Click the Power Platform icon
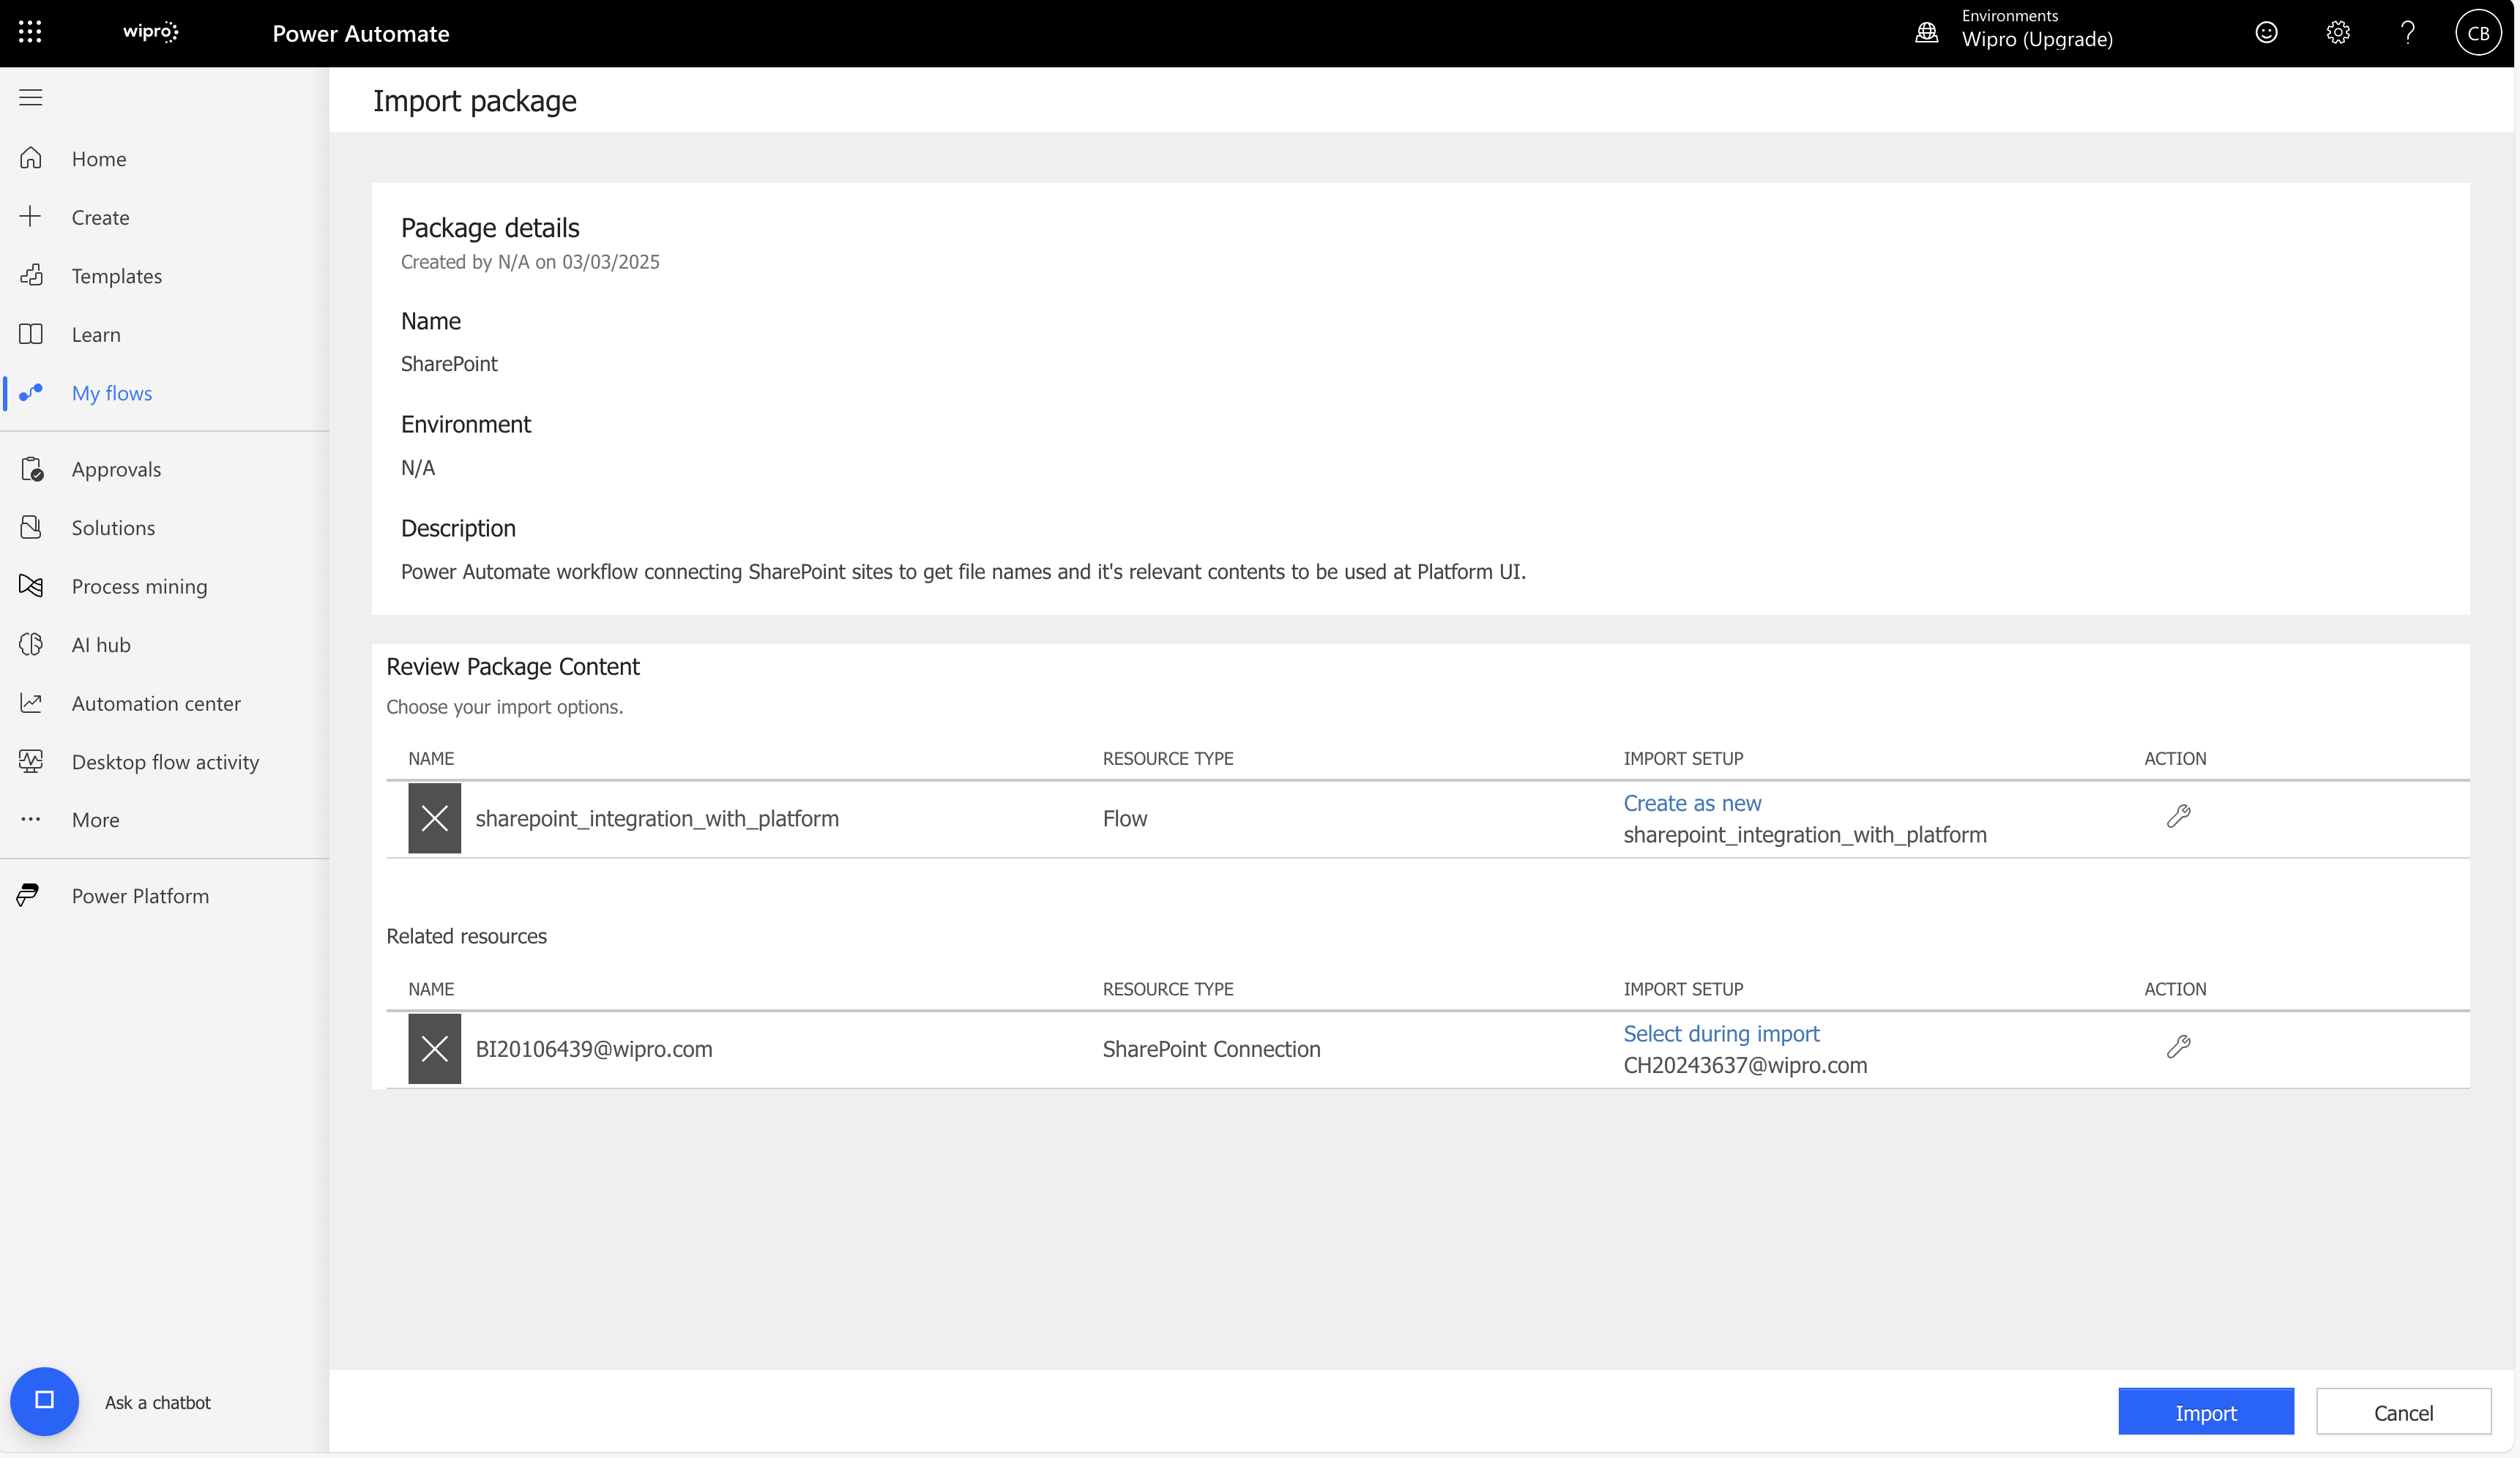Image resolution: width=2520 pixels, height=1458 pixels. [28, 895]
